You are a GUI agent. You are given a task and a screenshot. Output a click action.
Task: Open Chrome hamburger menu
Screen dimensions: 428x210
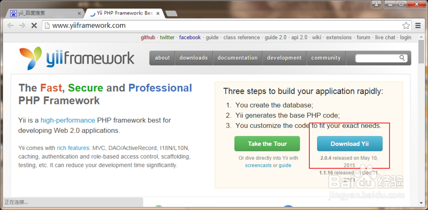418,26
